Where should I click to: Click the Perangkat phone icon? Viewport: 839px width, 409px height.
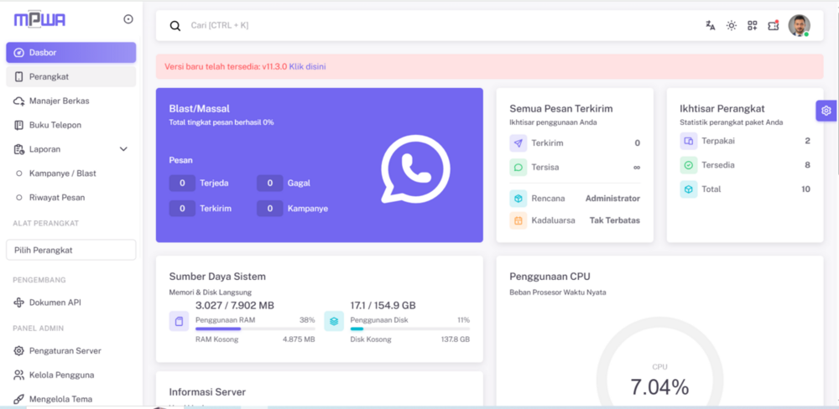(18, 76)
